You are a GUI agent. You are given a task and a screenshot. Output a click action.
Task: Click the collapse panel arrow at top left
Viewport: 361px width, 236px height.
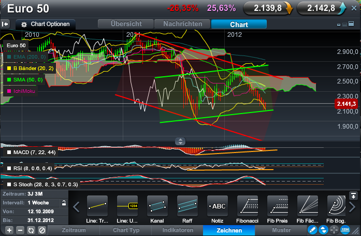(x=5, y=24)
